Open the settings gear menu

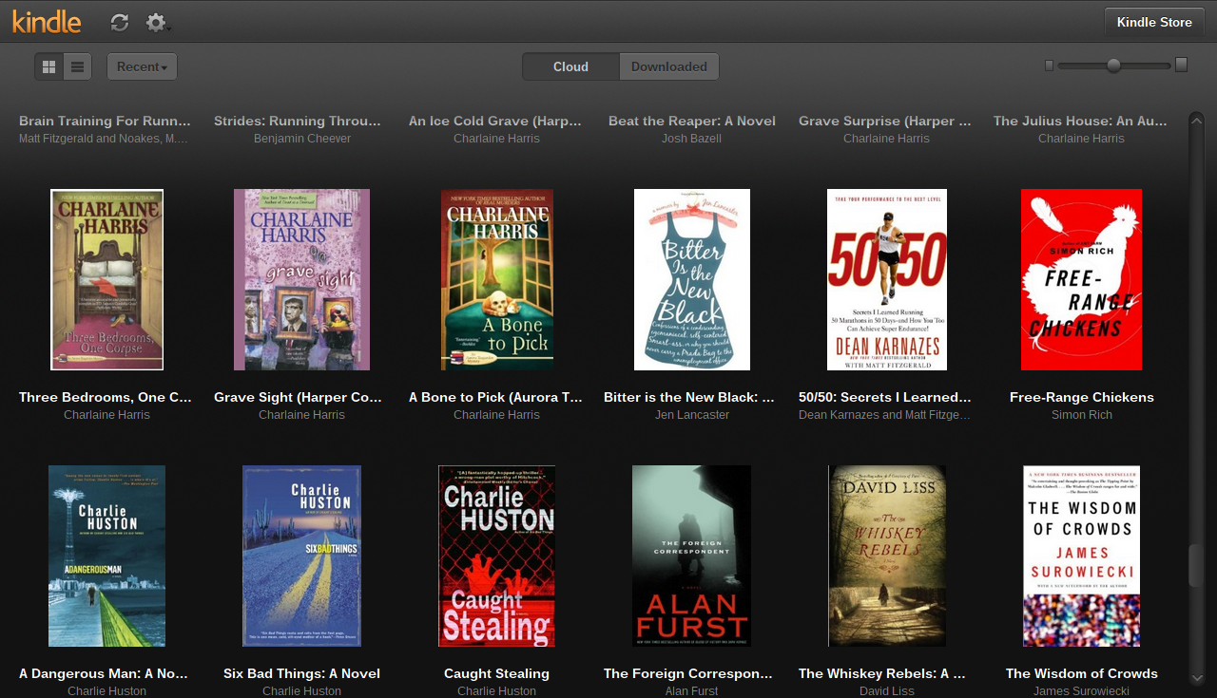[x=157, y=23]
